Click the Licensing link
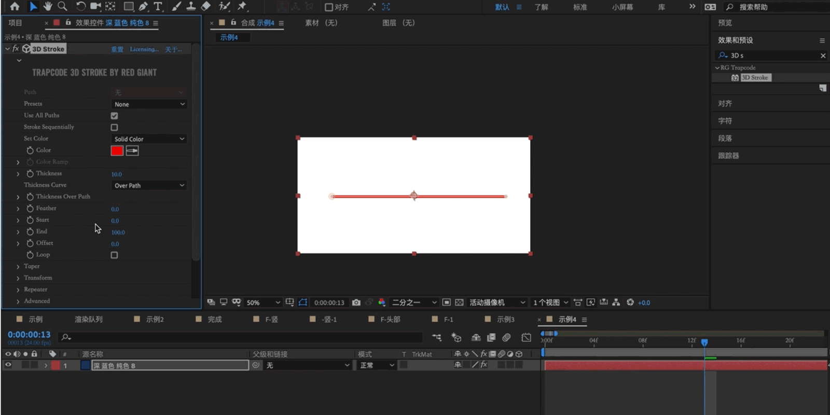The image size is (830, 415). (144, 49)
